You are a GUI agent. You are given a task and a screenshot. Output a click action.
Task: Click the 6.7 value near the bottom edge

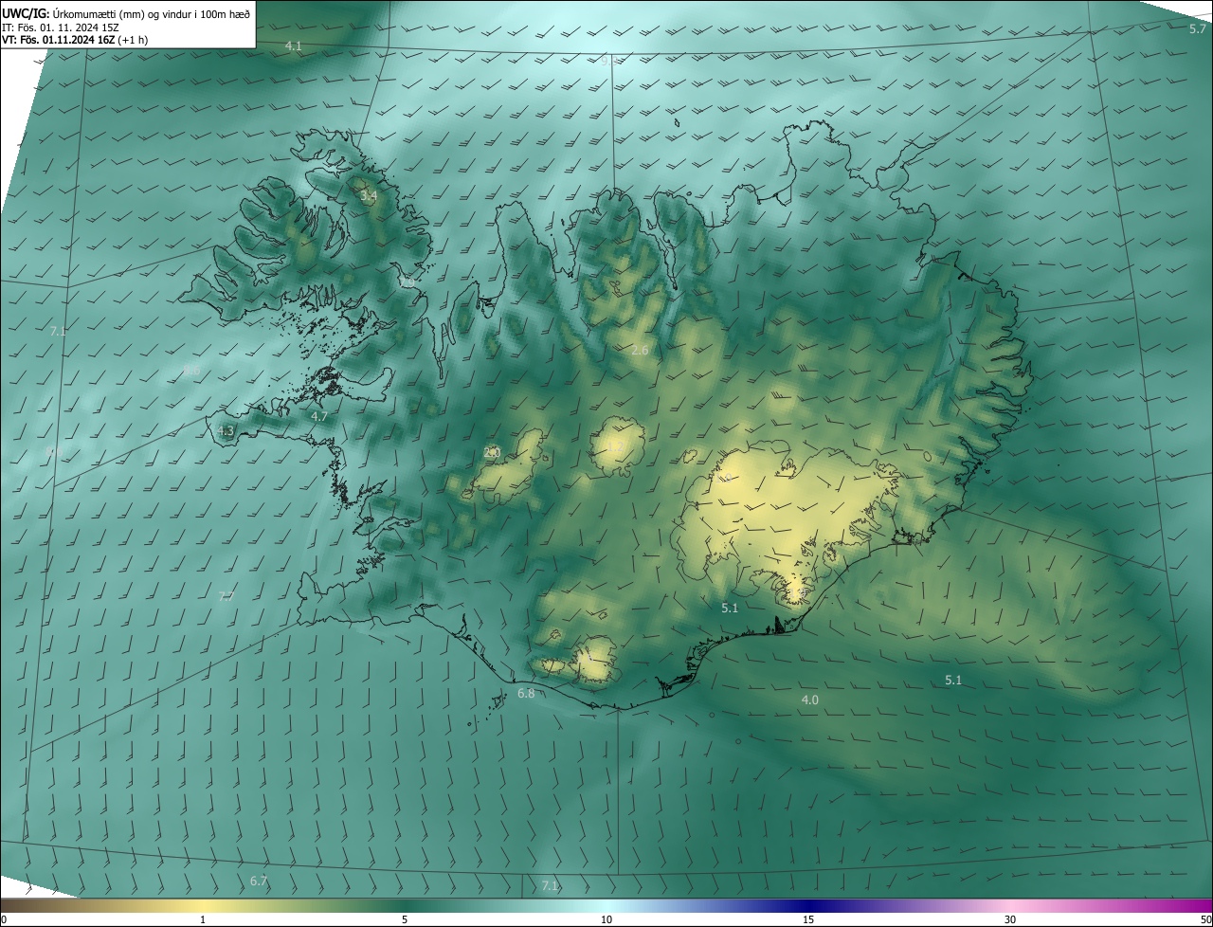click(x=259, y=882)
